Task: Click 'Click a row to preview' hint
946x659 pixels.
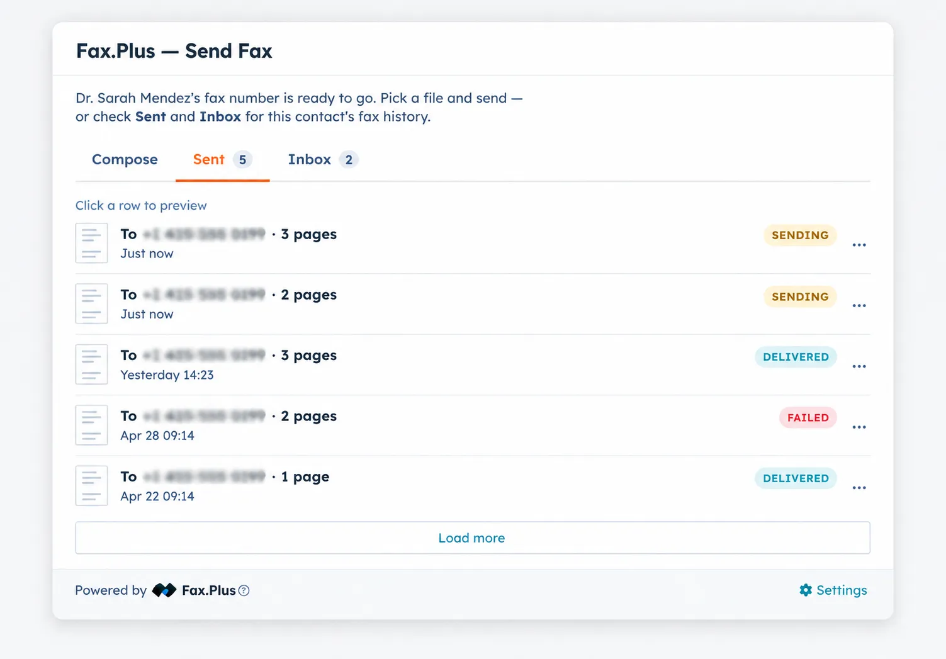Action: click(x=141, y=206)
